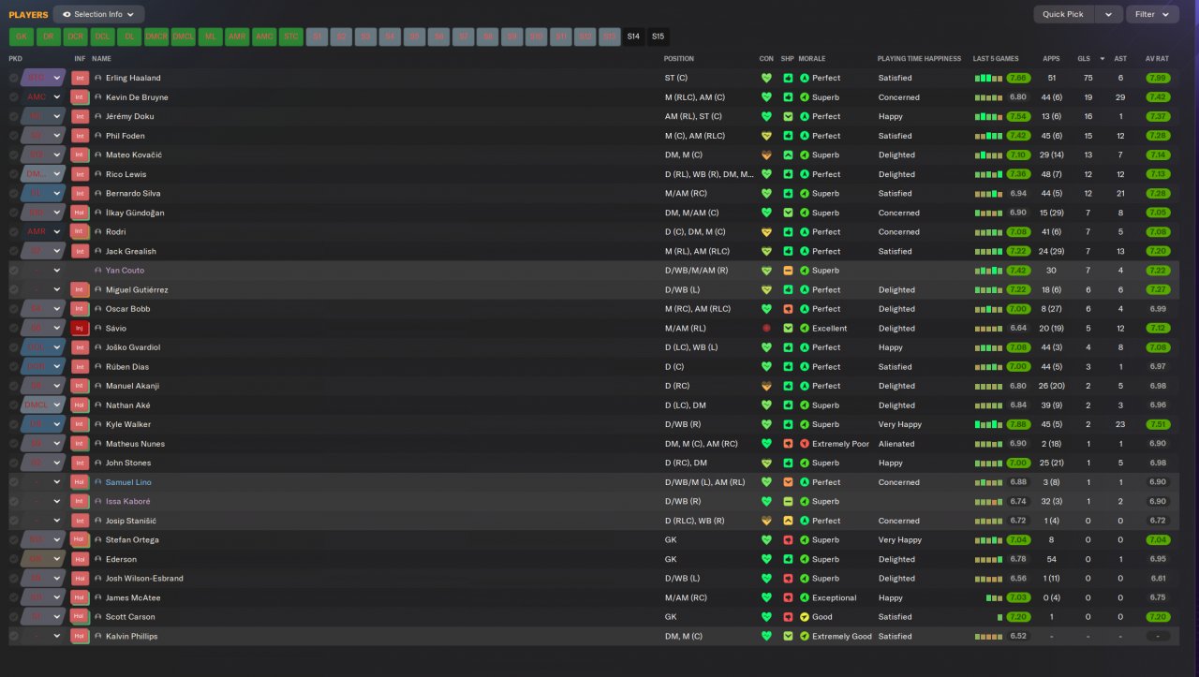Click Kyle Walker's Int status badge
The width and height of the screenshot is (1199, 677).
pos(80,424)
